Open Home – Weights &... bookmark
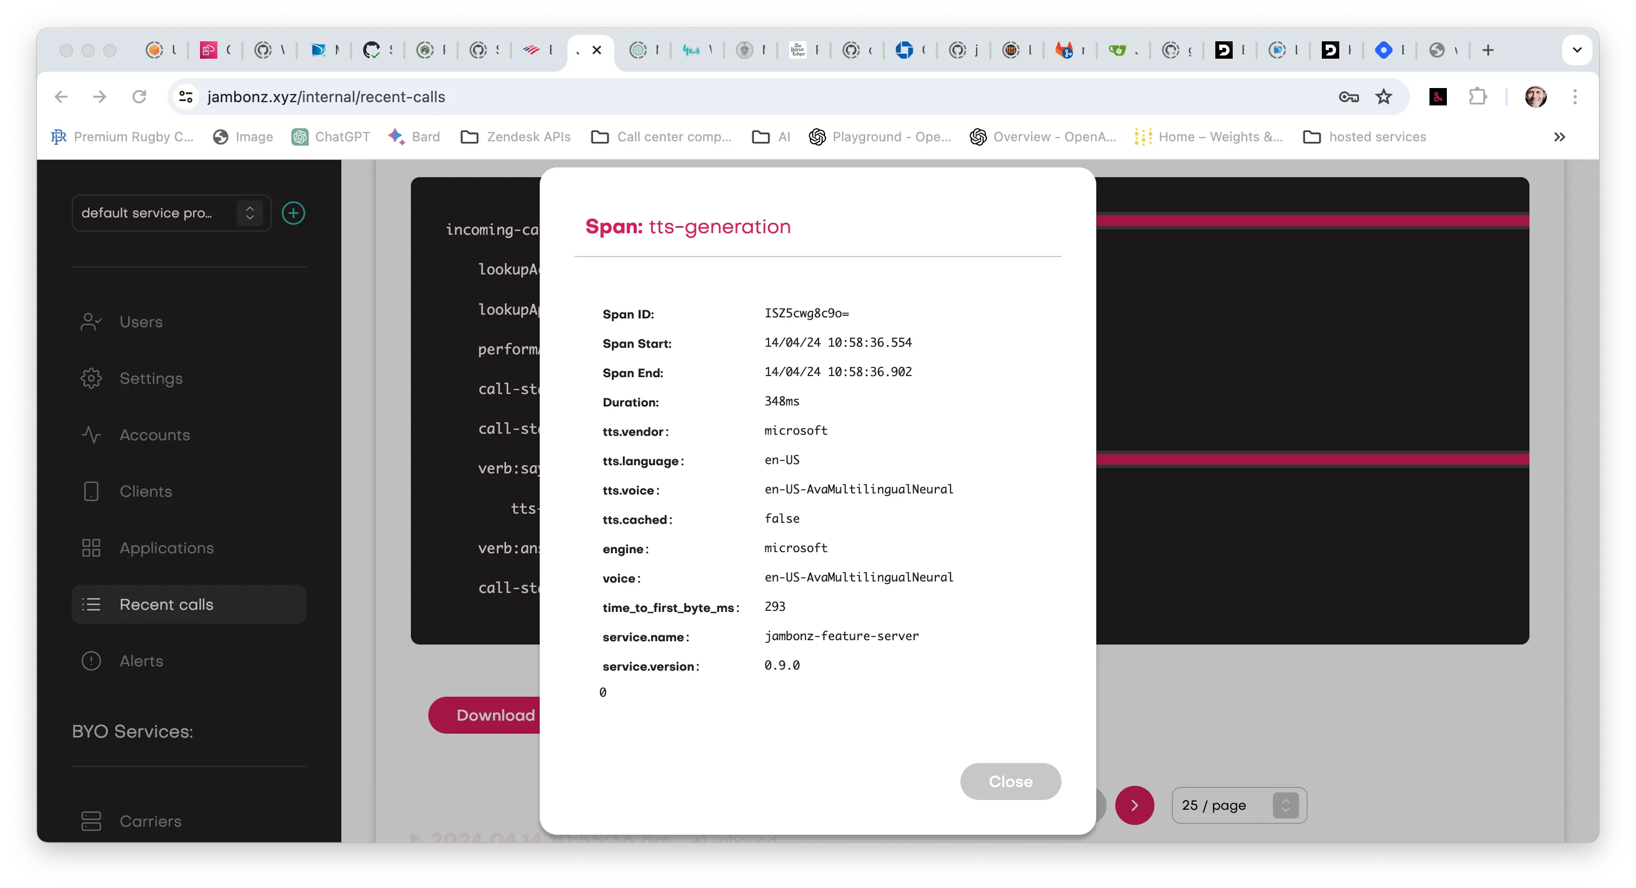1636x888 pixels. point(1209,136)
